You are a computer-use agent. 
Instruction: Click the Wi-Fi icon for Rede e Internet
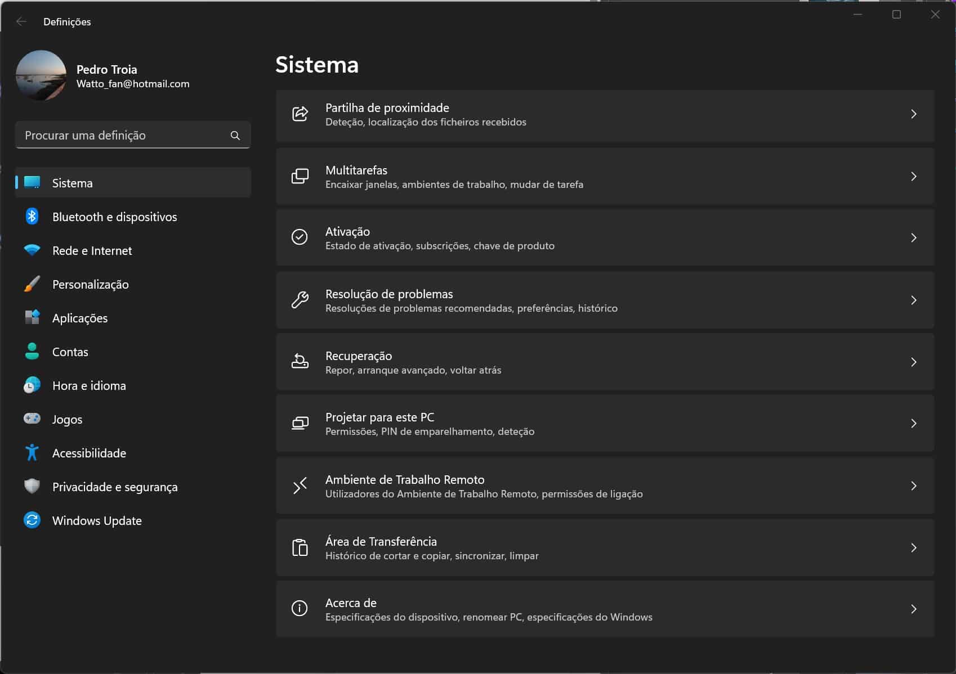pyautogui.click(x=32, y=250)
